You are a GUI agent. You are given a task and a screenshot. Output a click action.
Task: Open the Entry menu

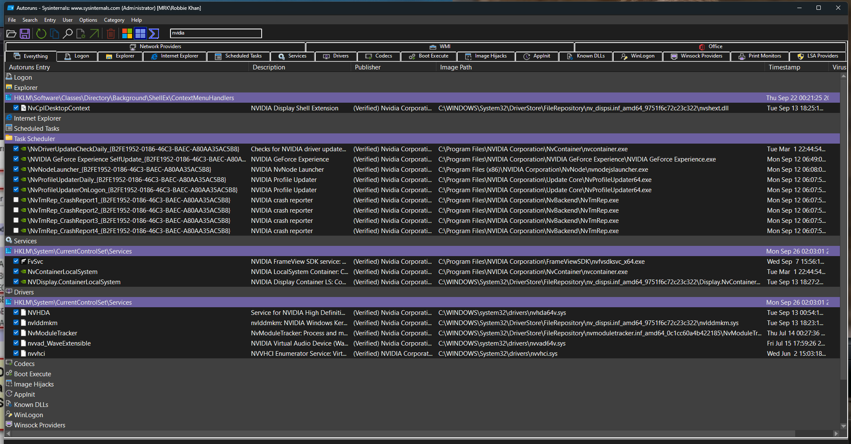[x=50, y=20]
